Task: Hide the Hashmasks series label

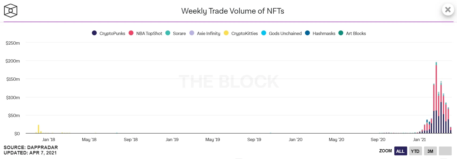Action: (324, 33)
